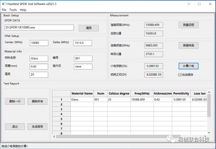Click the empty cavity frequency field 10088.409
Viewport: 216px width, 149px height.
[154, 25]
